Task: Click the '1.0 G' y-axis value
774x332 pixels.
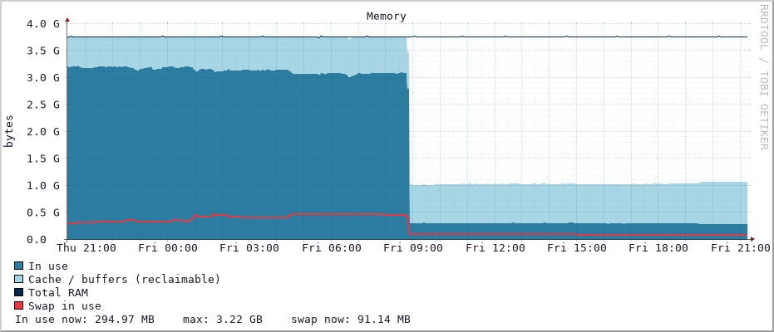Action: tap(42, 186)
